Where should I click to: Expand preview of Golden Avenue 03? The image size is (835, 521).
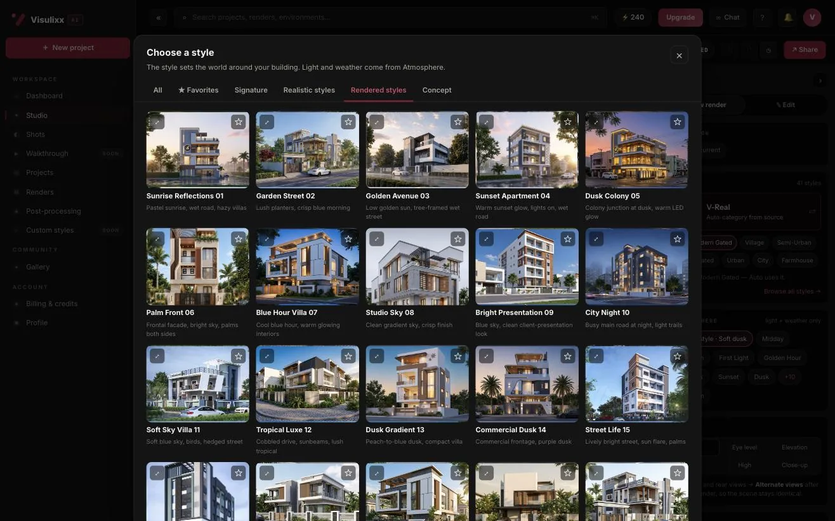tap(376, 122)
